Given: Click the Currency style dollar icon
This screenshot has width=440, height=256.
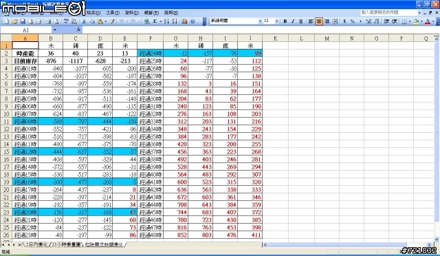Looking at the screenshot, I should (344, 21).
